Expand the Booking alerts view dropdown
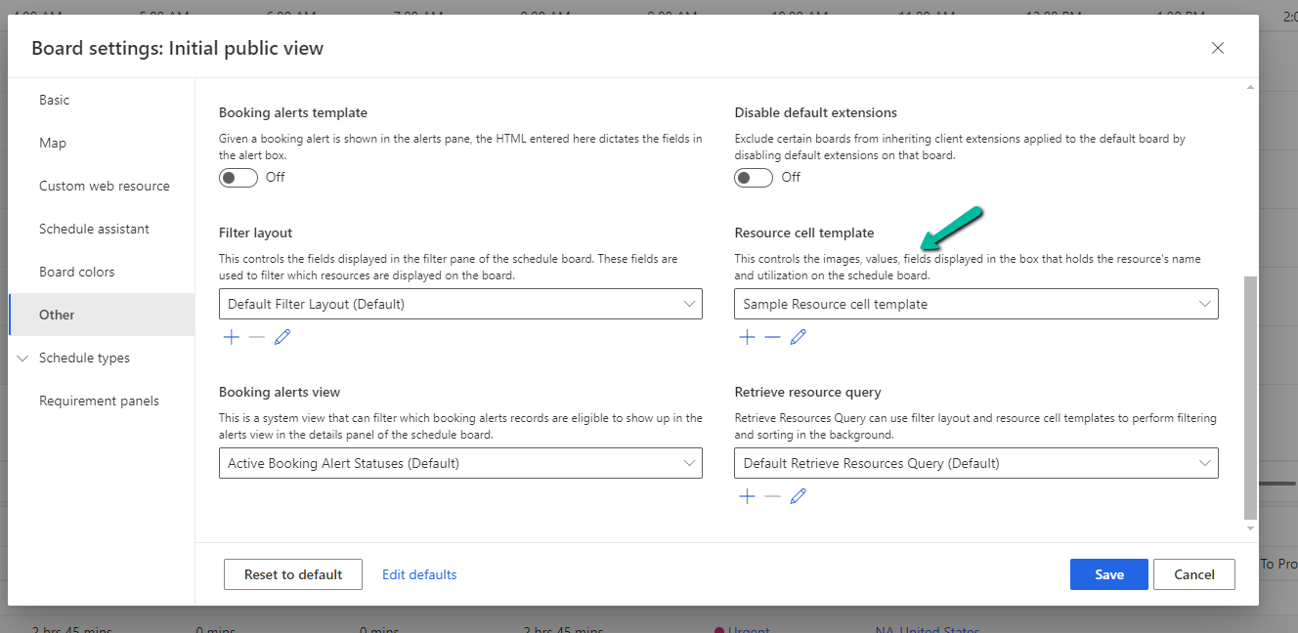 pyautogui.click(x=460, y=463)
